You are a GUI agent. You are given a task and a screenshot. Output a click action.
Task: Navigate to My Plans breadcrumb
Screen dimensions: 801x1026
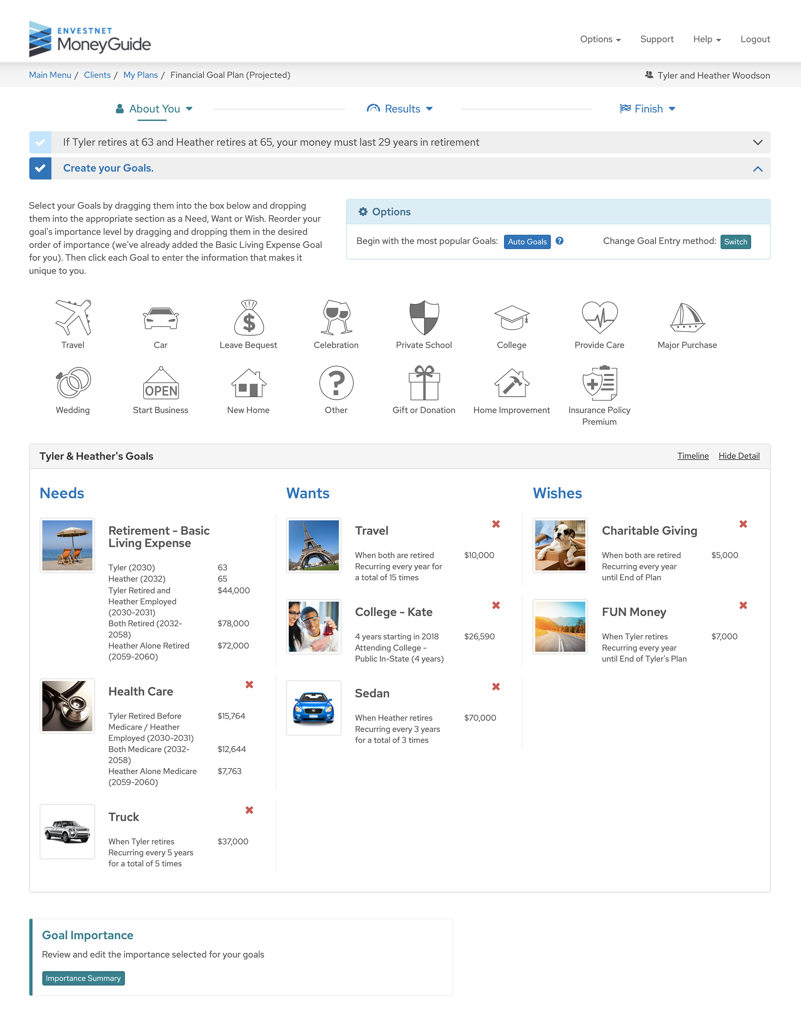click(x=140, y=75)
